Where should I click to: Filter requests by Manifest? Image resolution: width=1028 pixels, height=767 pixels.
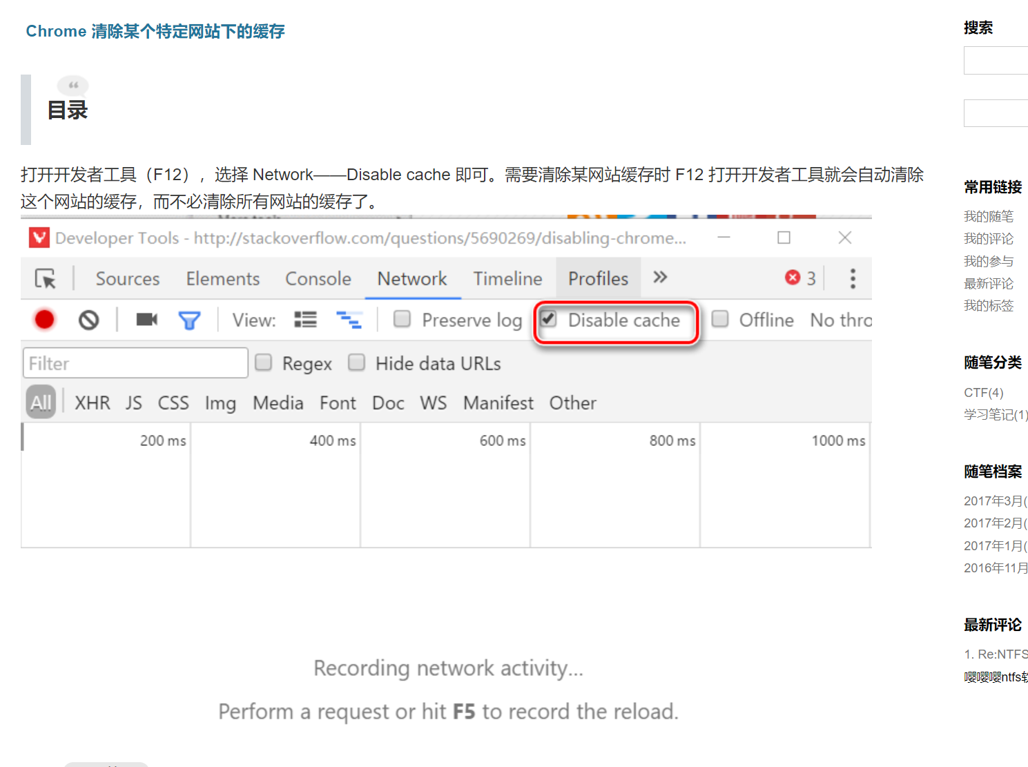[498, 403]
